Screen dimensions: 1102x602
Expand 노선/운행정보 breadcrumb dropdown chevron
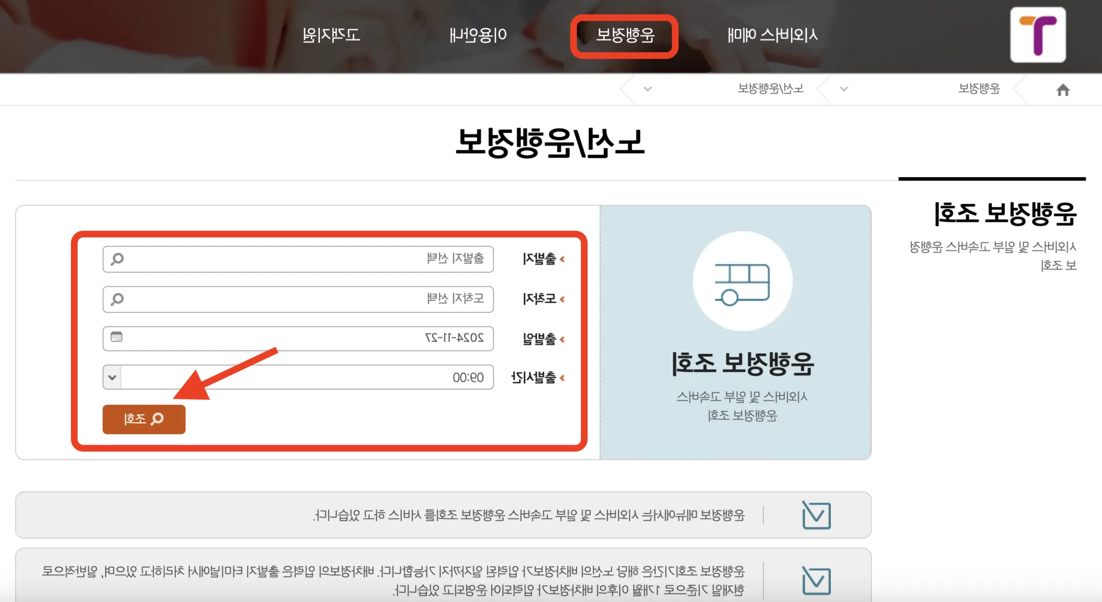click(648, 89)
